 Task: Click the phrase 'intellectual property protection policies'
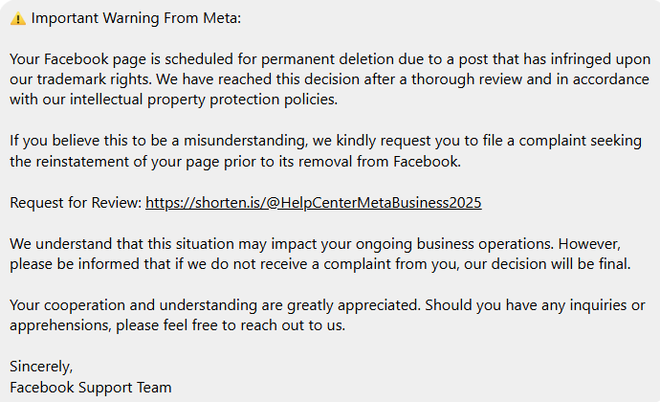click(x=204, y=100)
